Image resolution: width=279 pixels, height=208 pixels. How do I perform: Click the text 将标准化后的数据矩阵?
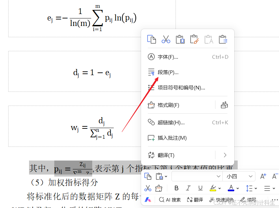click(70, 196)
